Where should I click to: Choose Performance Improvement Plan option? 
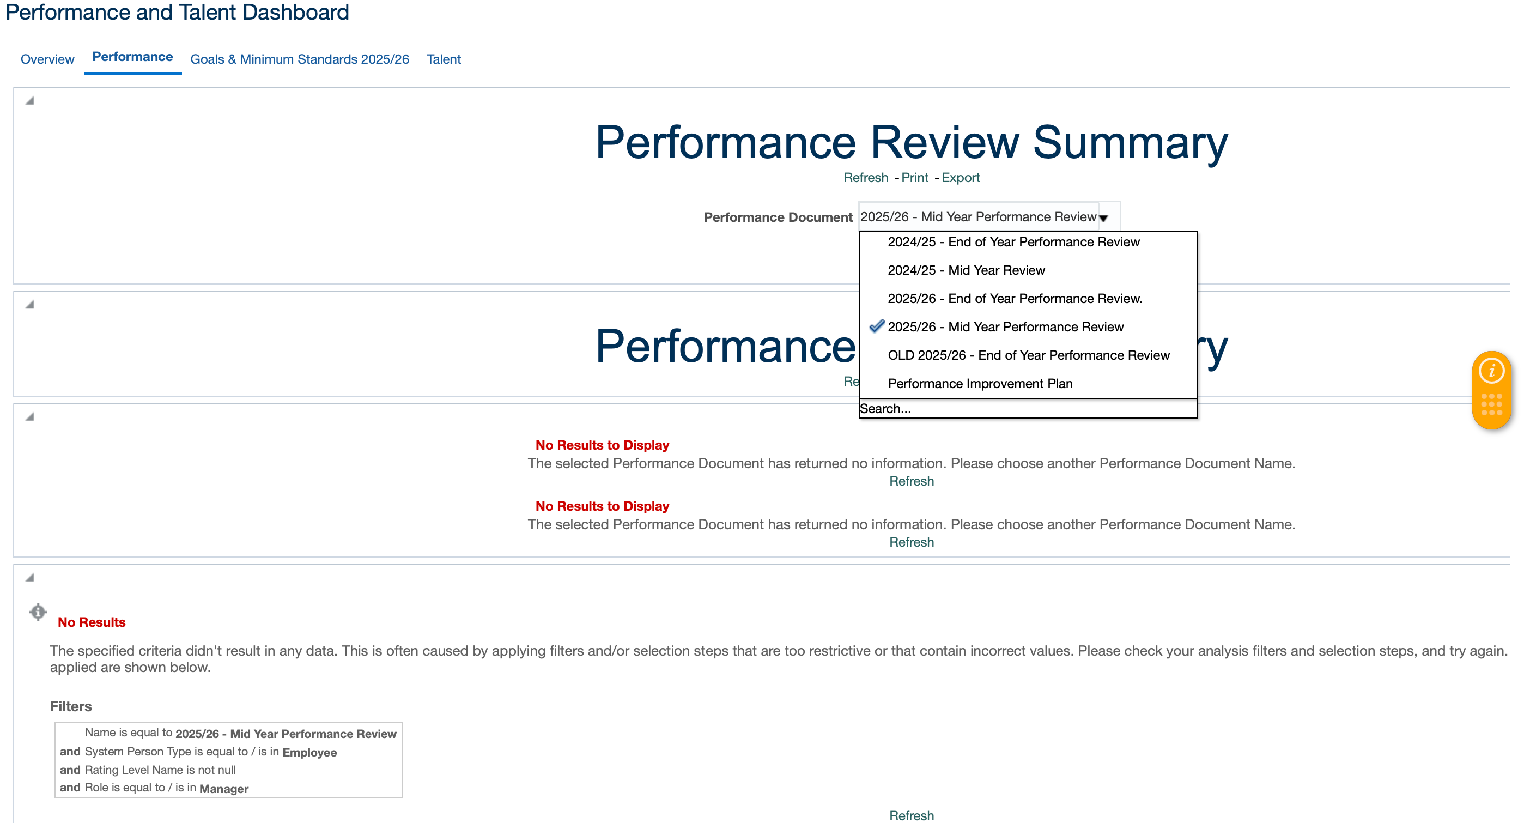pos(980,384)
